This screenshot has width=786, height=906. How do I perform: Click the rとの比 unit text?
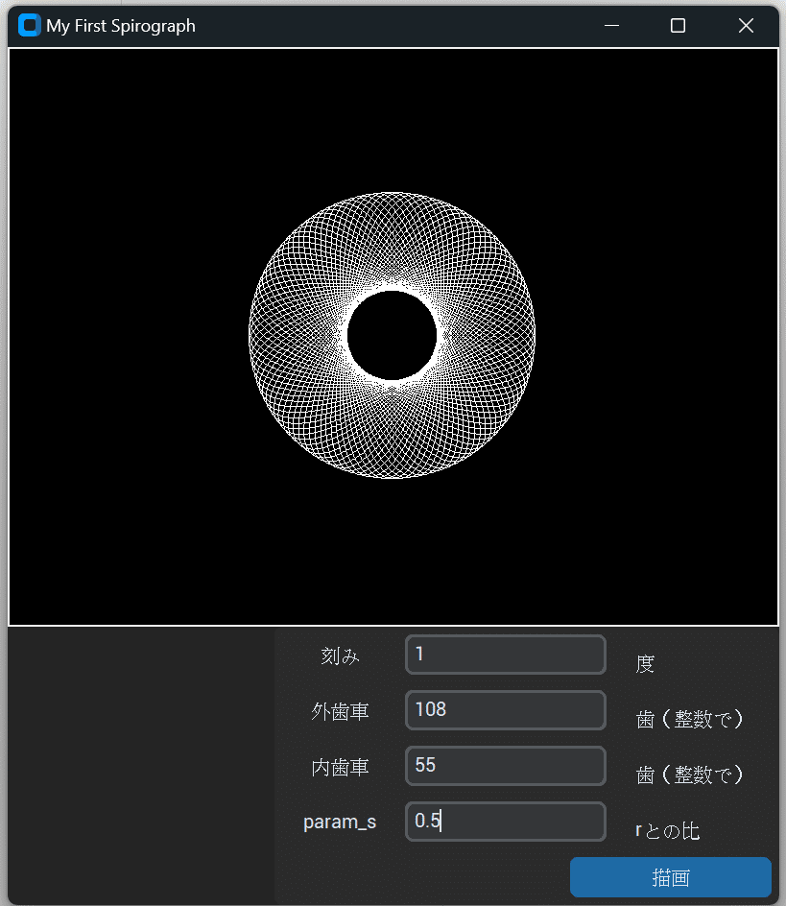pyautogui.click(x=668, y=831)
